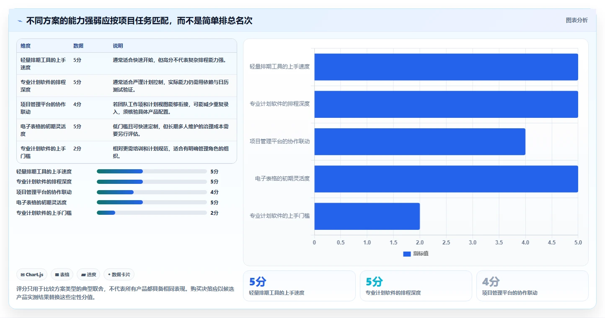Click the progress bar for 专业计划软件的上手门槛
The image size is (605, 318).
(x=152, y=213)
